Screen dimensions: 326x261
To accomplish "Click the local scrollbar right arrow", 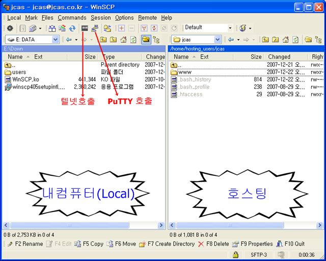I will 161,225.
